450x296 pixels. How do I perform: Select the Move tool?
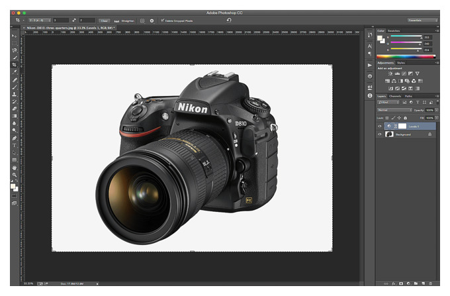[14, 36]
